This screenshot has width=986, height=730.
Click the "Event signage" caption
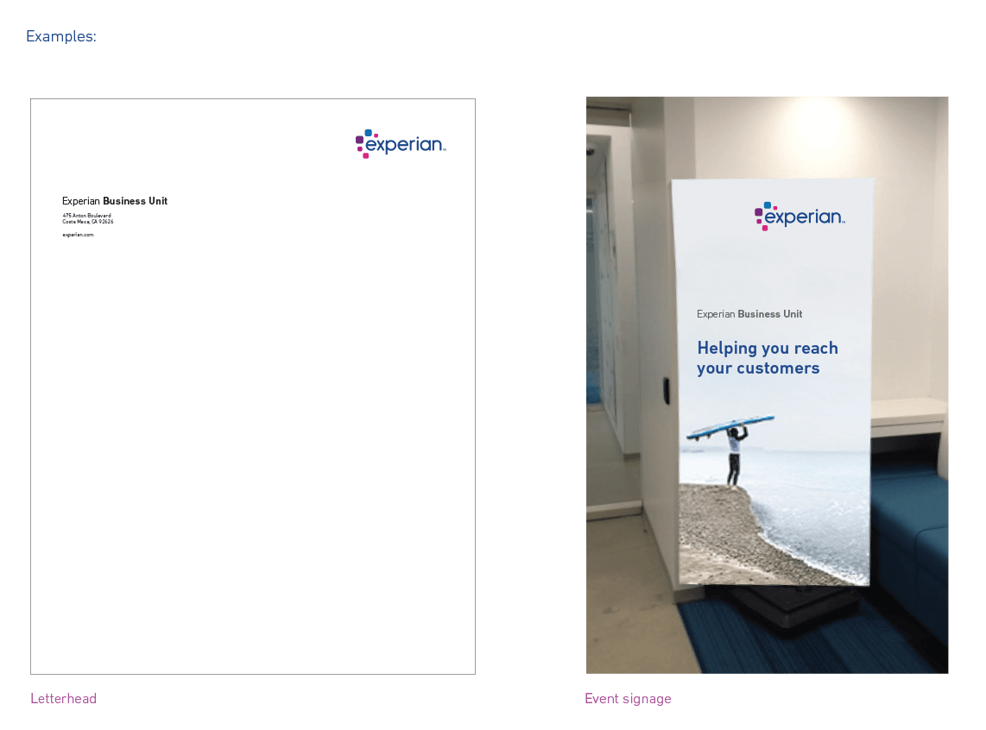point(628,698)
